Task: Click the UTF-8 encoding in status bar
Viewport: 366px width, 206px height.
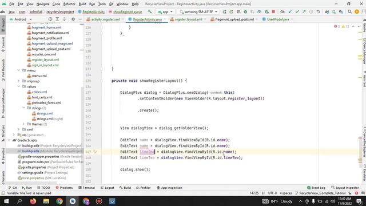Action: pyautogui.click(x=272, y=193)
